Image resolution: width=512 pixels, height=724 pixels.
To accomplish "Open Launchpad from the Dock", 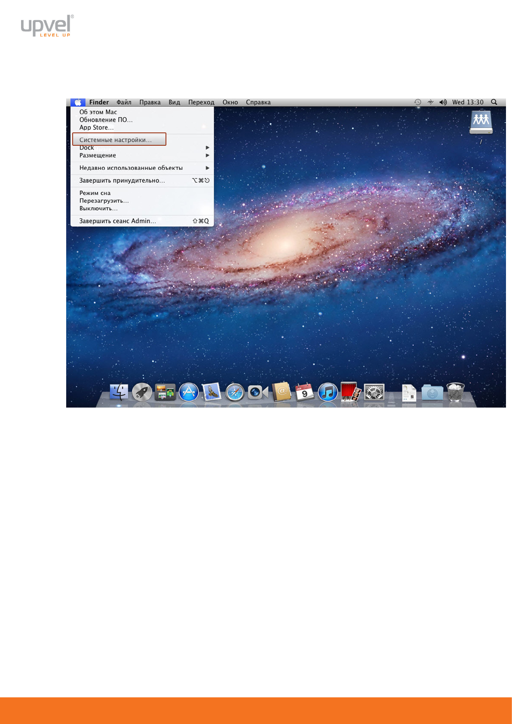I will [142, 392].
